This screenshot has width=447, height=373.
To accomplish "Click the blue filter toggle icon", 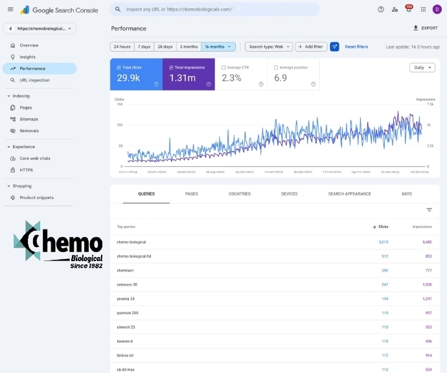I will click(x=335, y=47).
